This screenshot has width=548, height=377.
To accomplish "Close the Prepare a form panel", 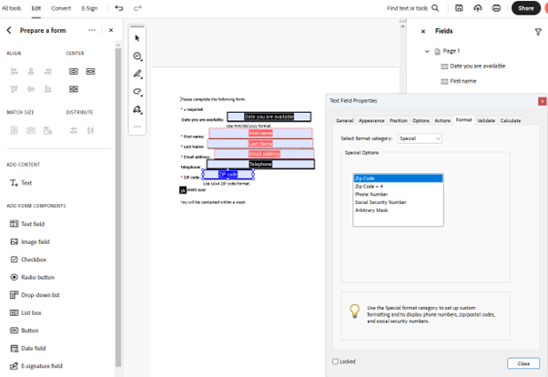I will [111, 30].
